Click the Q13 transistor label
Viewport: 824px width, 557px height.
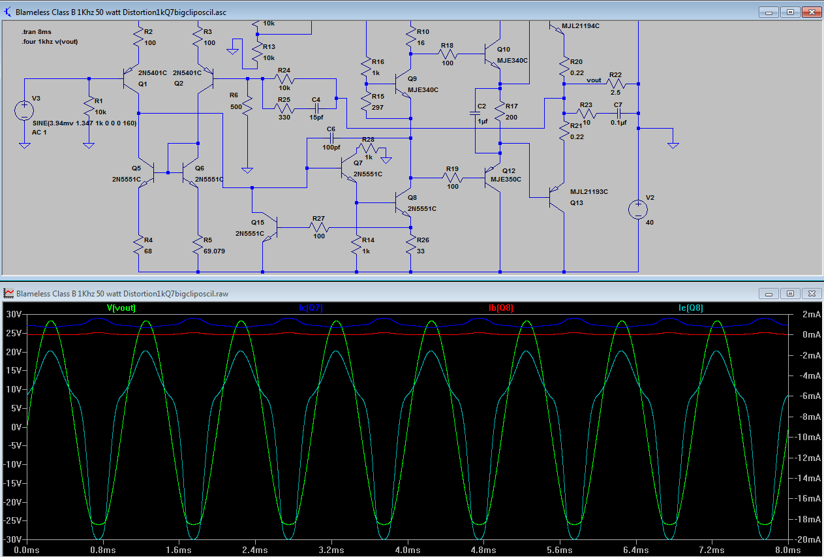click(576, 202)
